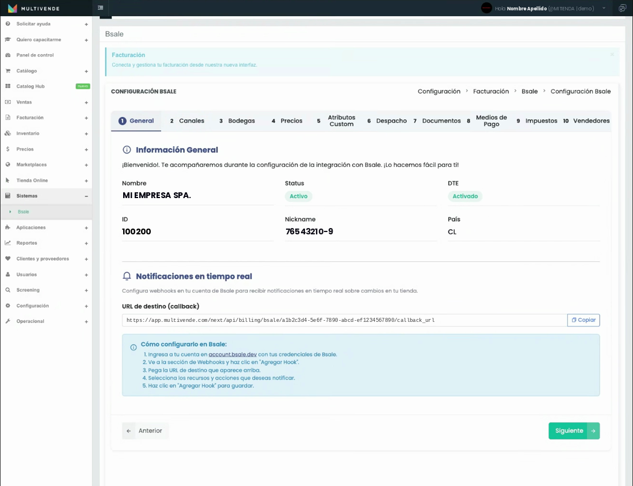633x486 pixels.
Task: Expand Reportes submenu plus
Action: [x=86, y=243]
